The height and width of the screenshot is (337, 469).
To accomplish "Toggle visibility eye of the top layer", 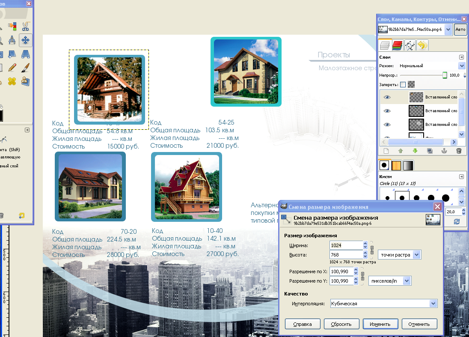I will tap(387, 97).
